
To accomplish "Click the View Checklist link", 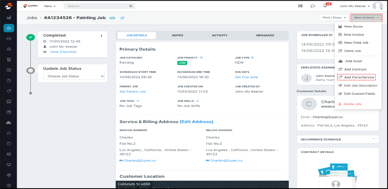I will (x=63, y=52).
